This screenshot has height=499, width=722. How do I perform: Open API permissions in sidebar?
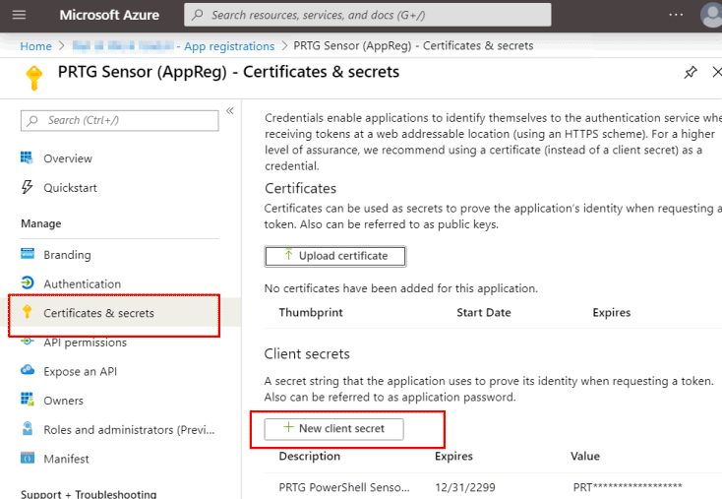pos(86,343)
